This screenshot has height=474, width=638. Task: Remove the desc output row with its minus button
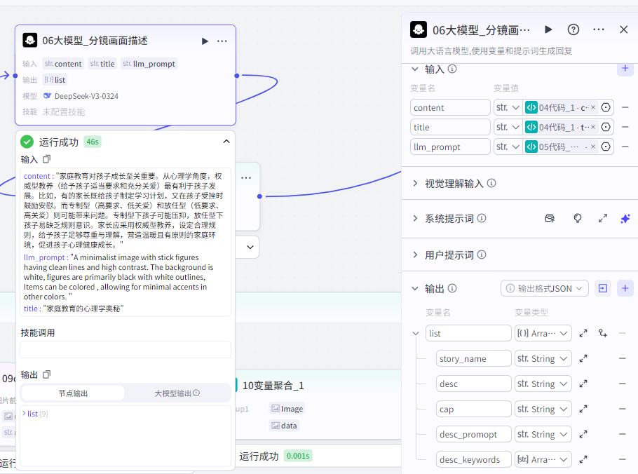(x=623, y=384)
